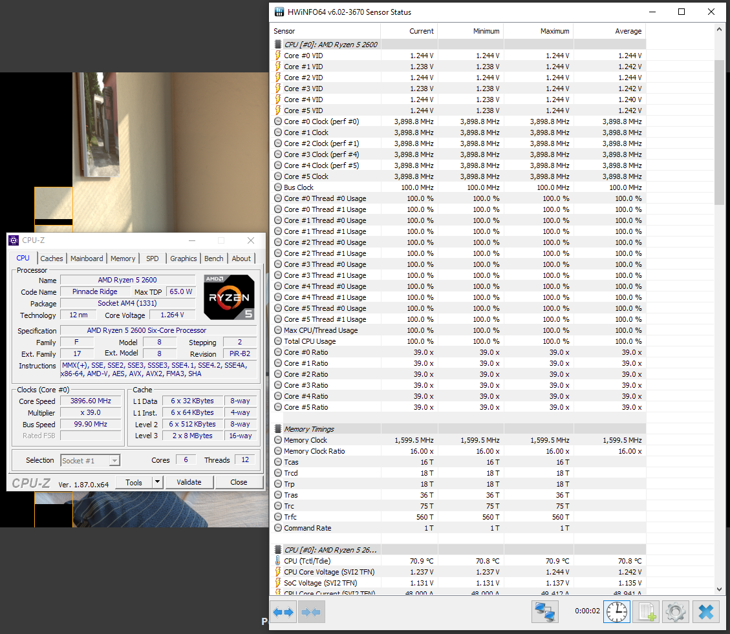Click the Core Voltage value 1.264 V
Image resolution: width=730 pixels, height=634 pixels.
click(x=172, y=315)
